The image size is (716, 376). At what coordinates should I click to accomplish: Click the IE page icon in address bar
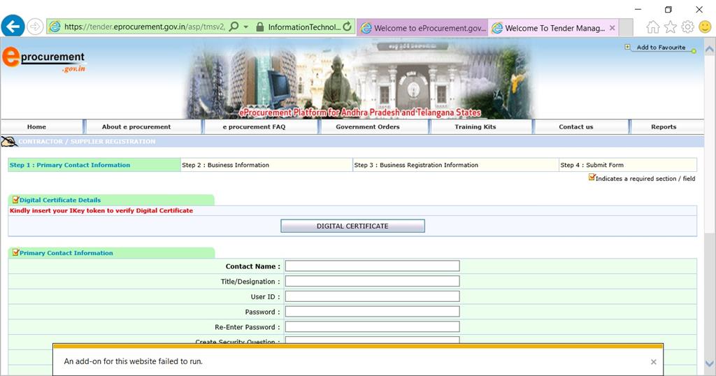tap(55, 27)
